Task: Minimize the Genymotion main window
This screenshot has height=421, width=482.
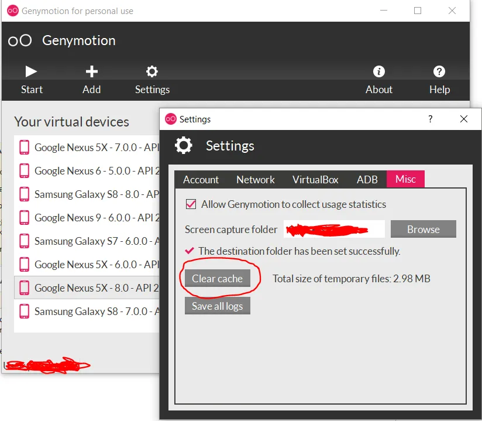Action: pos(383,11)
